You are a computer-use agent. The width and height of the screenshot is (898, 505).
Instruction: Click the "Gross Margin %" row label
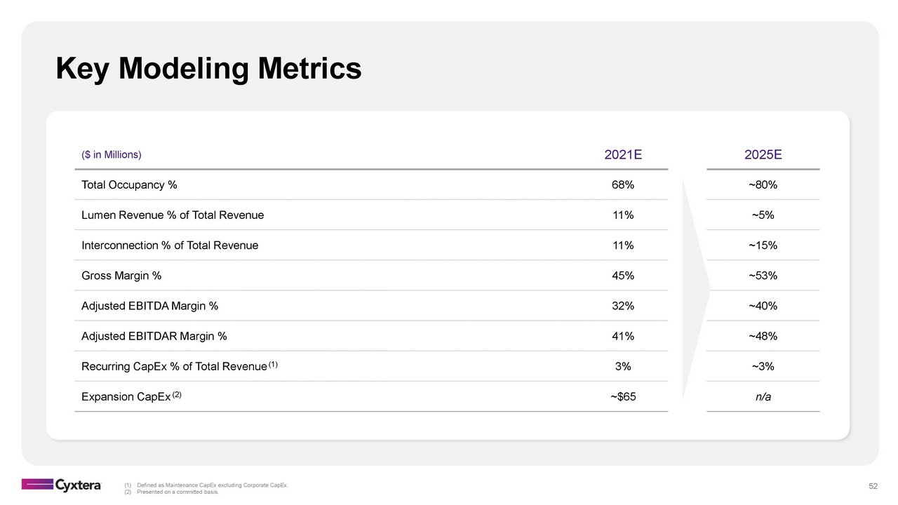coord(121,276)
